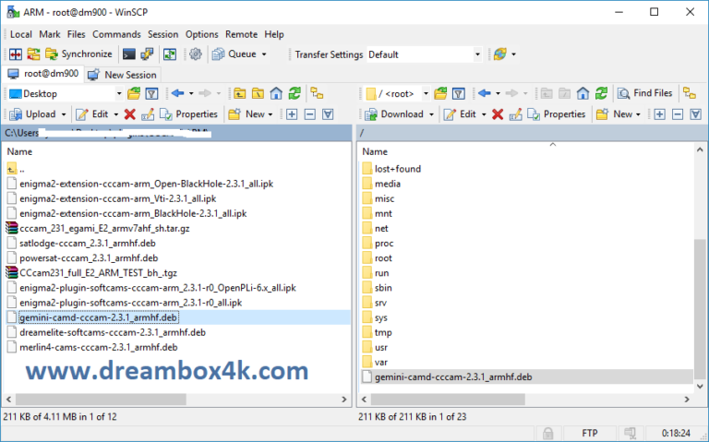Open the Session menu
709x442 pixels.
162,34
